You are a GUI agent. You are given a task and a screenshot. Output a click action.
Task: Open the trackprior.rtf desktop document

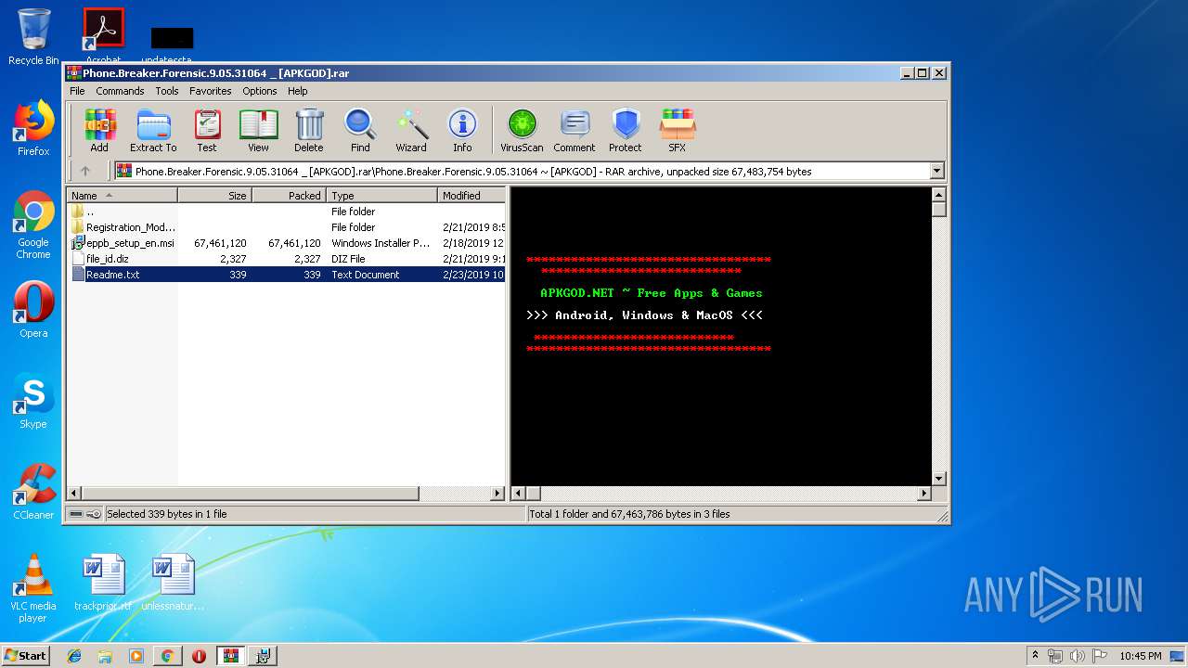pyautogui.click(x=103, y=583)
